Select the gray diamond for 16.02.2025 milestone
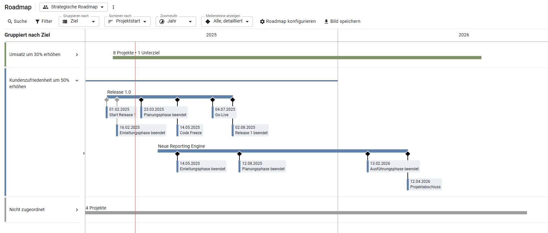The image size is (548, 233). point(117,100)
